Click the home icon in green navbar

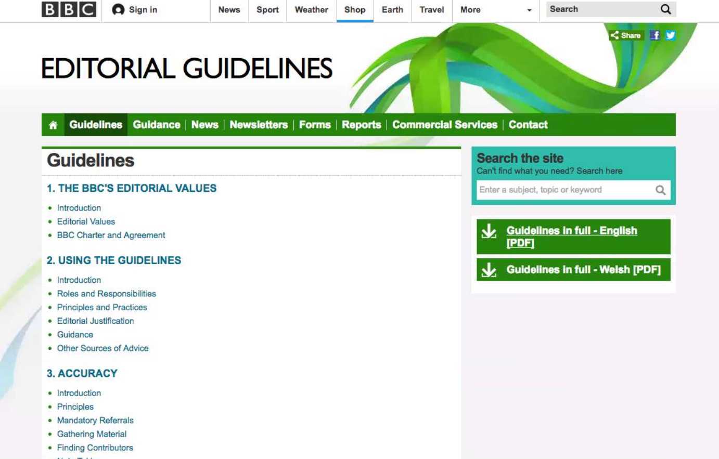(53, 125)
